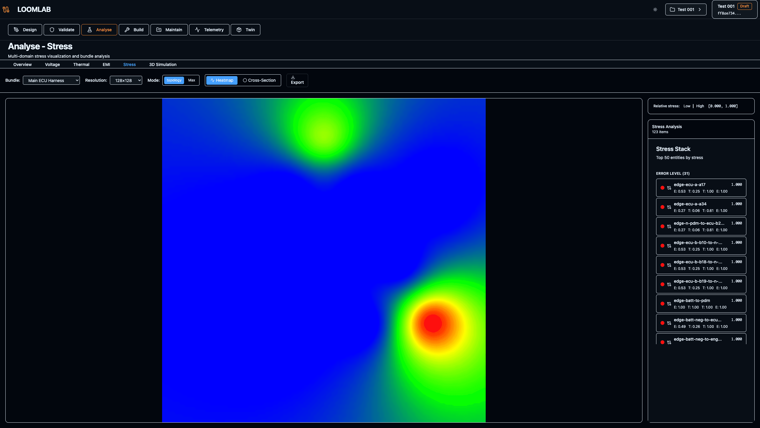The height and width of the screenshot is (428, 760).
Task: Toggle the theme with the sun icon
Action: click(x=655, y=9)
